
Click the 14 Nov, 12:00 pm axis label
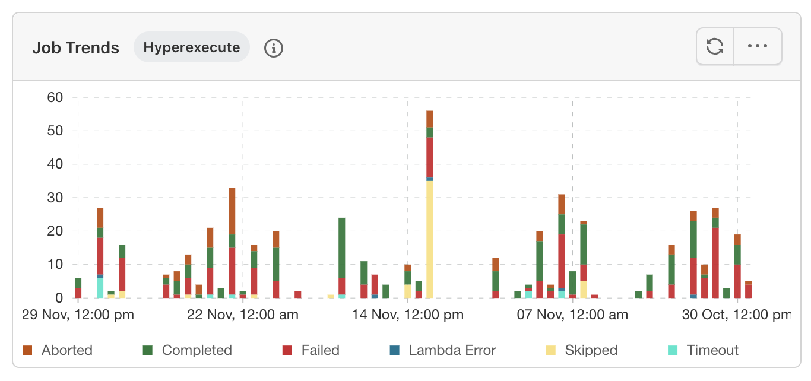[407, 315]
